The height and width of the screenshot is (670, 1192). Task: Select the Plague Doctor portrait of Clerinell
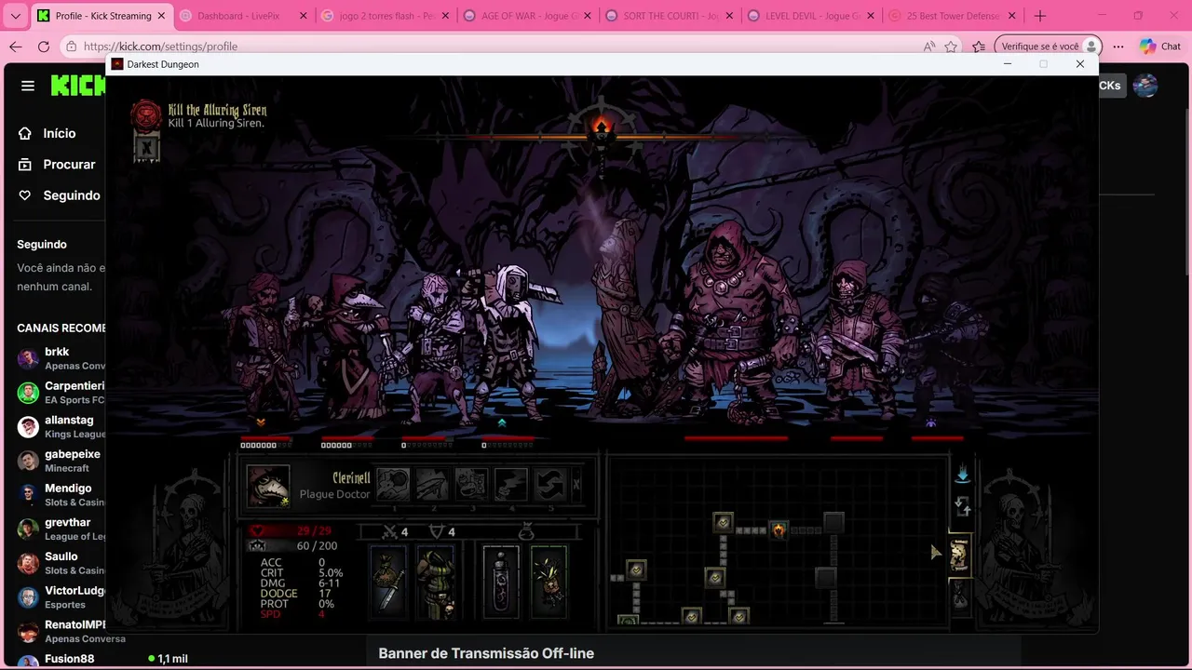pos(268,486)
